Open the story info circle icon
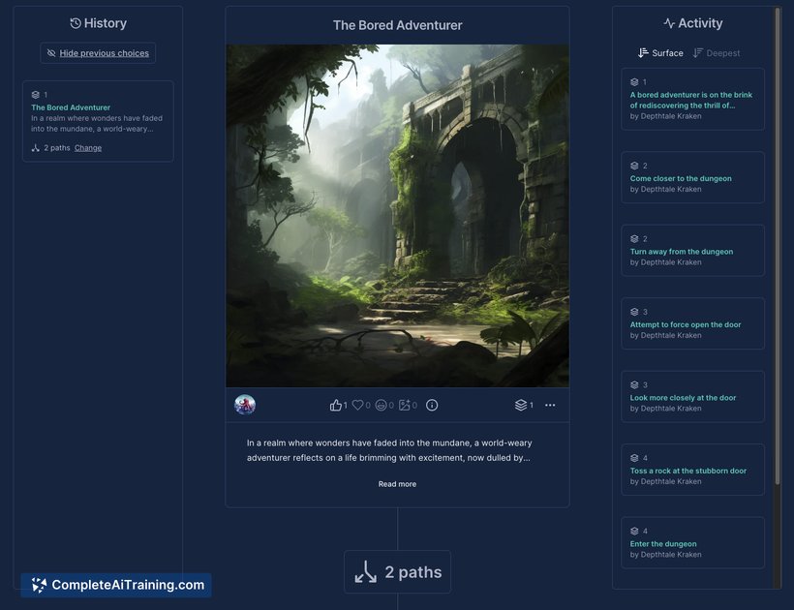794x610 pixels. (x=432, y=405)
